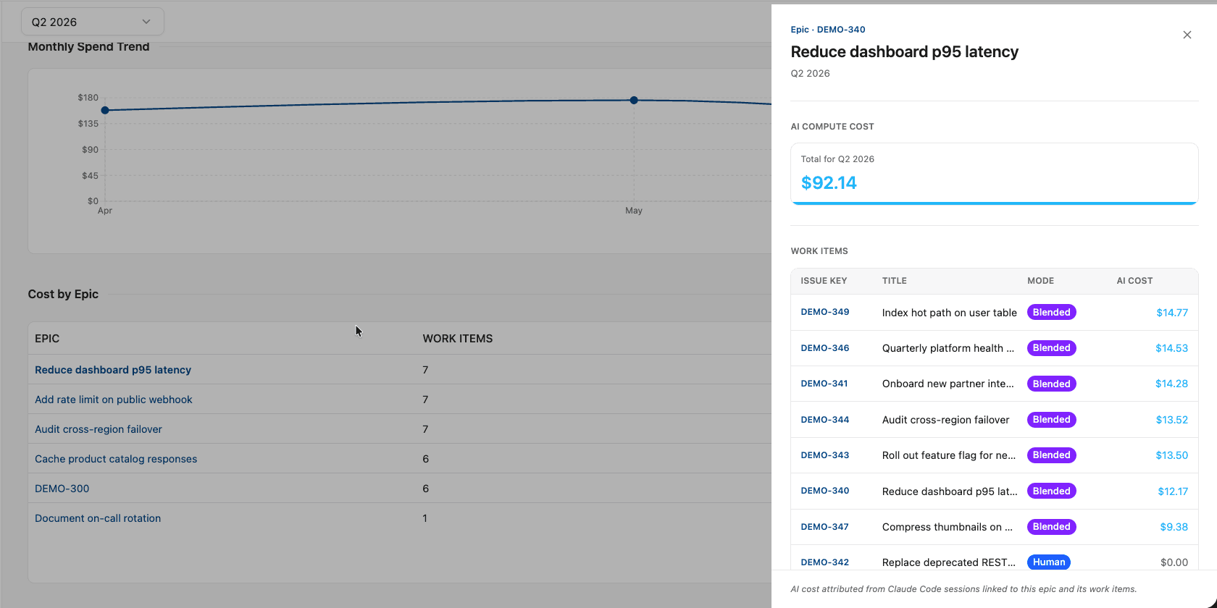Open the Epic · DEMO-340 header link

[827, 30]
